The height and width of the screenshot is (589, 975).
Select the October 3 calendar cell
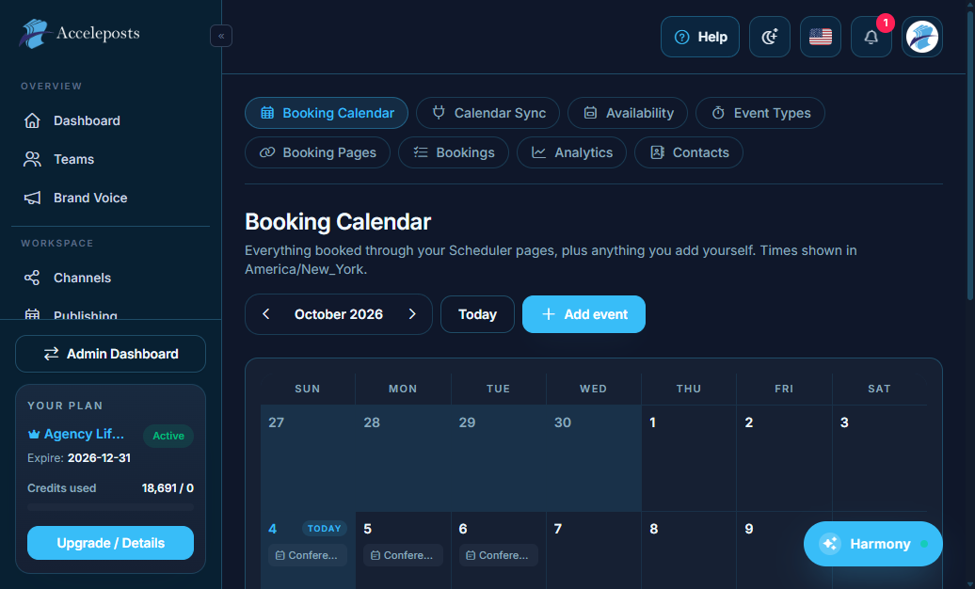pos(879,458)
